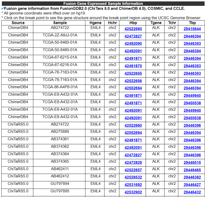Open Hbp breakpoint 42528532 for AB462412

click(x=133, y=177)
